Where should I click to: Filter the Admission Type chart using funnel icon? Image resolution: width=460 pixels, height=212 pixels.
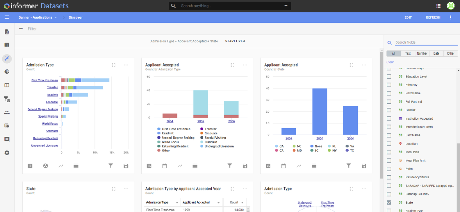pyautogui.click(x=111, y=166)
